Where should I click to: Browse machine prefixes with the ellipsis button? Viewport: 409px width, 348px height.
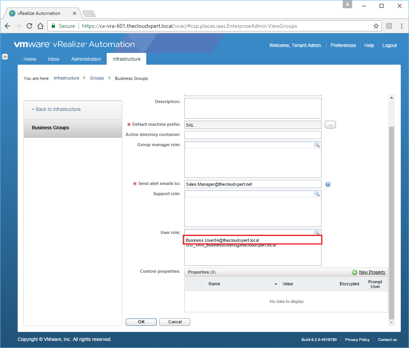[x=330, y=125]
